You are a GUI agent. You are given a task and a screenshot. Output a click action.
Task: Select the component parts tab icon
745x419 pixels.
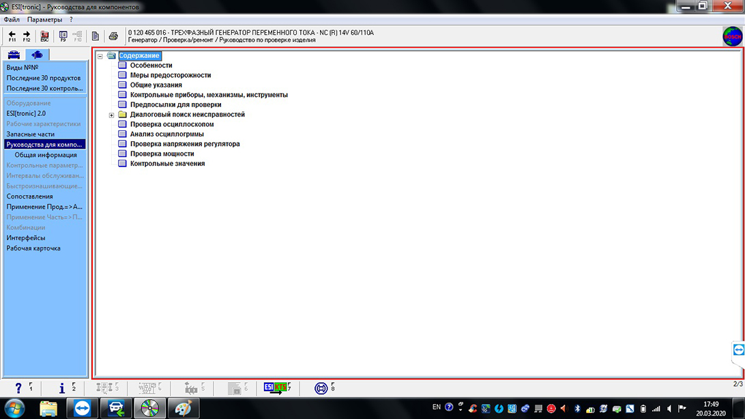click(x=37, y=55)
